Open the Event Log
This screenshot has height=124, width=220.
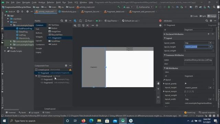coord(190,113)
